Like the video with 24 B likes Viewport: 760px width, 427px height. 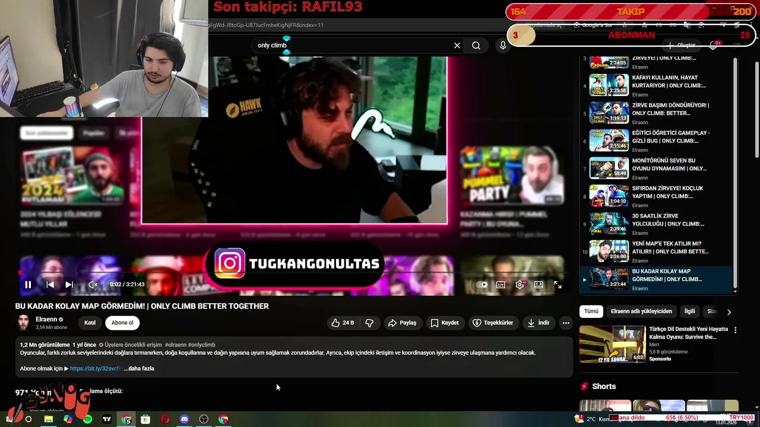(x=343, y=323)
